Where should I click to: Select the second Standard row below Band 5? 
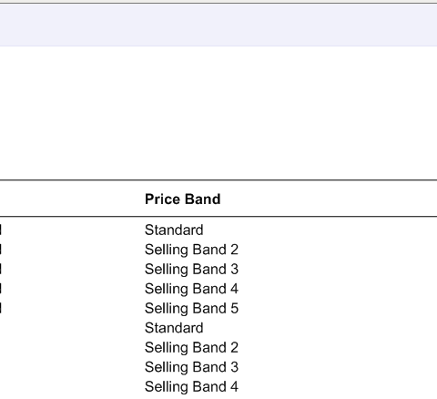[174, 328]
